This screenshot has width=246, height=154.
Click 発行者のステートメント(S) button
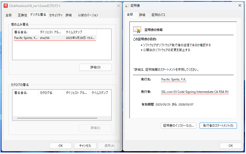tap(218, 126)
